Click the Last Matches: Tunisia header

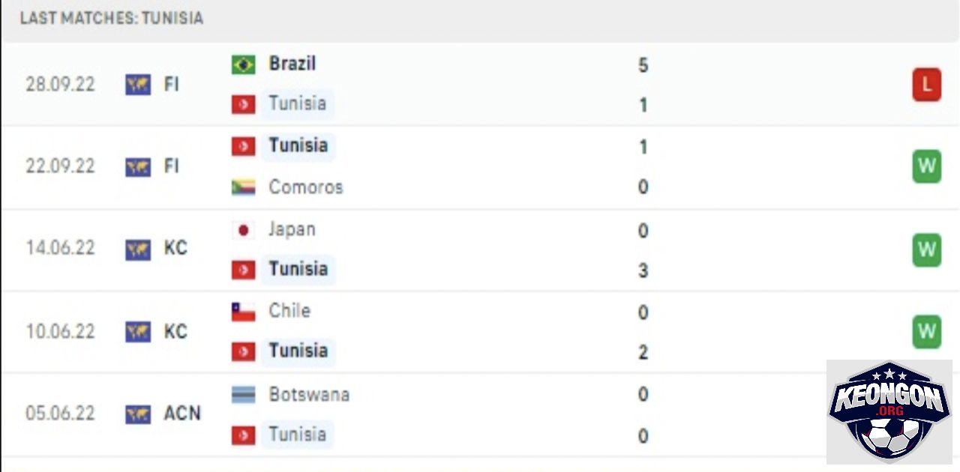tap(111, 18)
